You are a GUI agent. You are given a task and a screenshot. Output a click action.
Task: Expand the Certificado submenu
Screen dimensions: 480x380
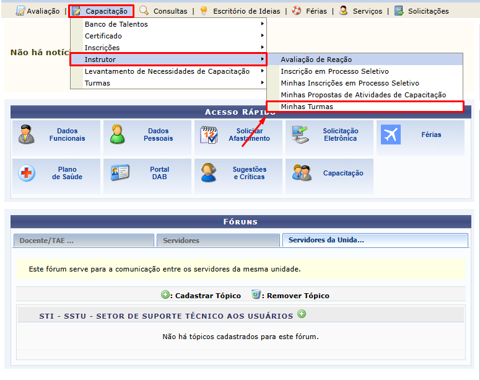[x=168, y=36]
